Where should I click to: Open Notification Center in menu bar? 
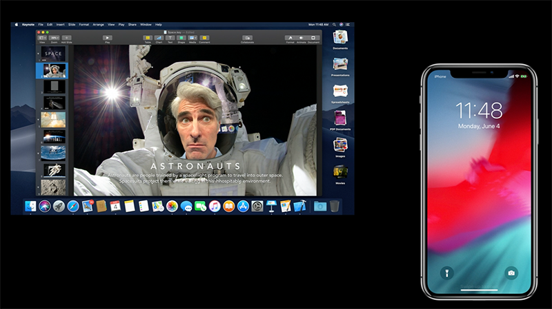click(x=348, y=25)
